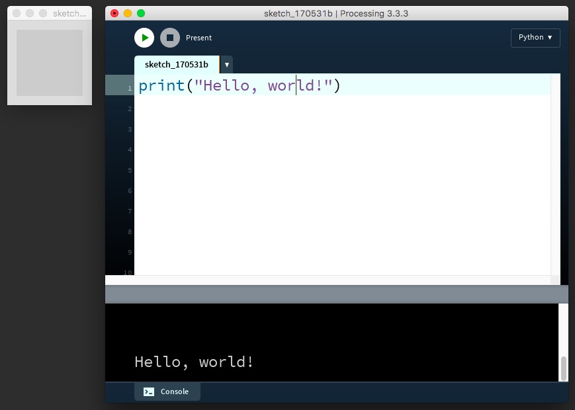Click the gray message bar above the console
Screen dimensions: 575x410
pyautogui.click(x=337, y=294)
